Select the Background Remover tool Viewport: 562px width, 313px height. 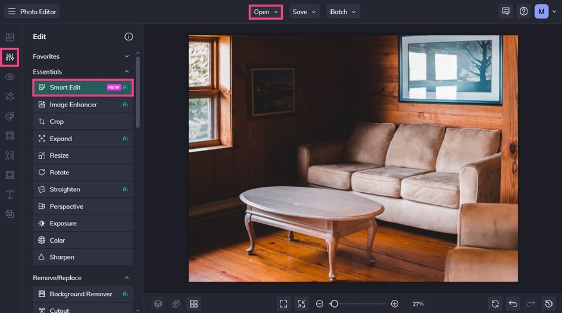(83, 294)
